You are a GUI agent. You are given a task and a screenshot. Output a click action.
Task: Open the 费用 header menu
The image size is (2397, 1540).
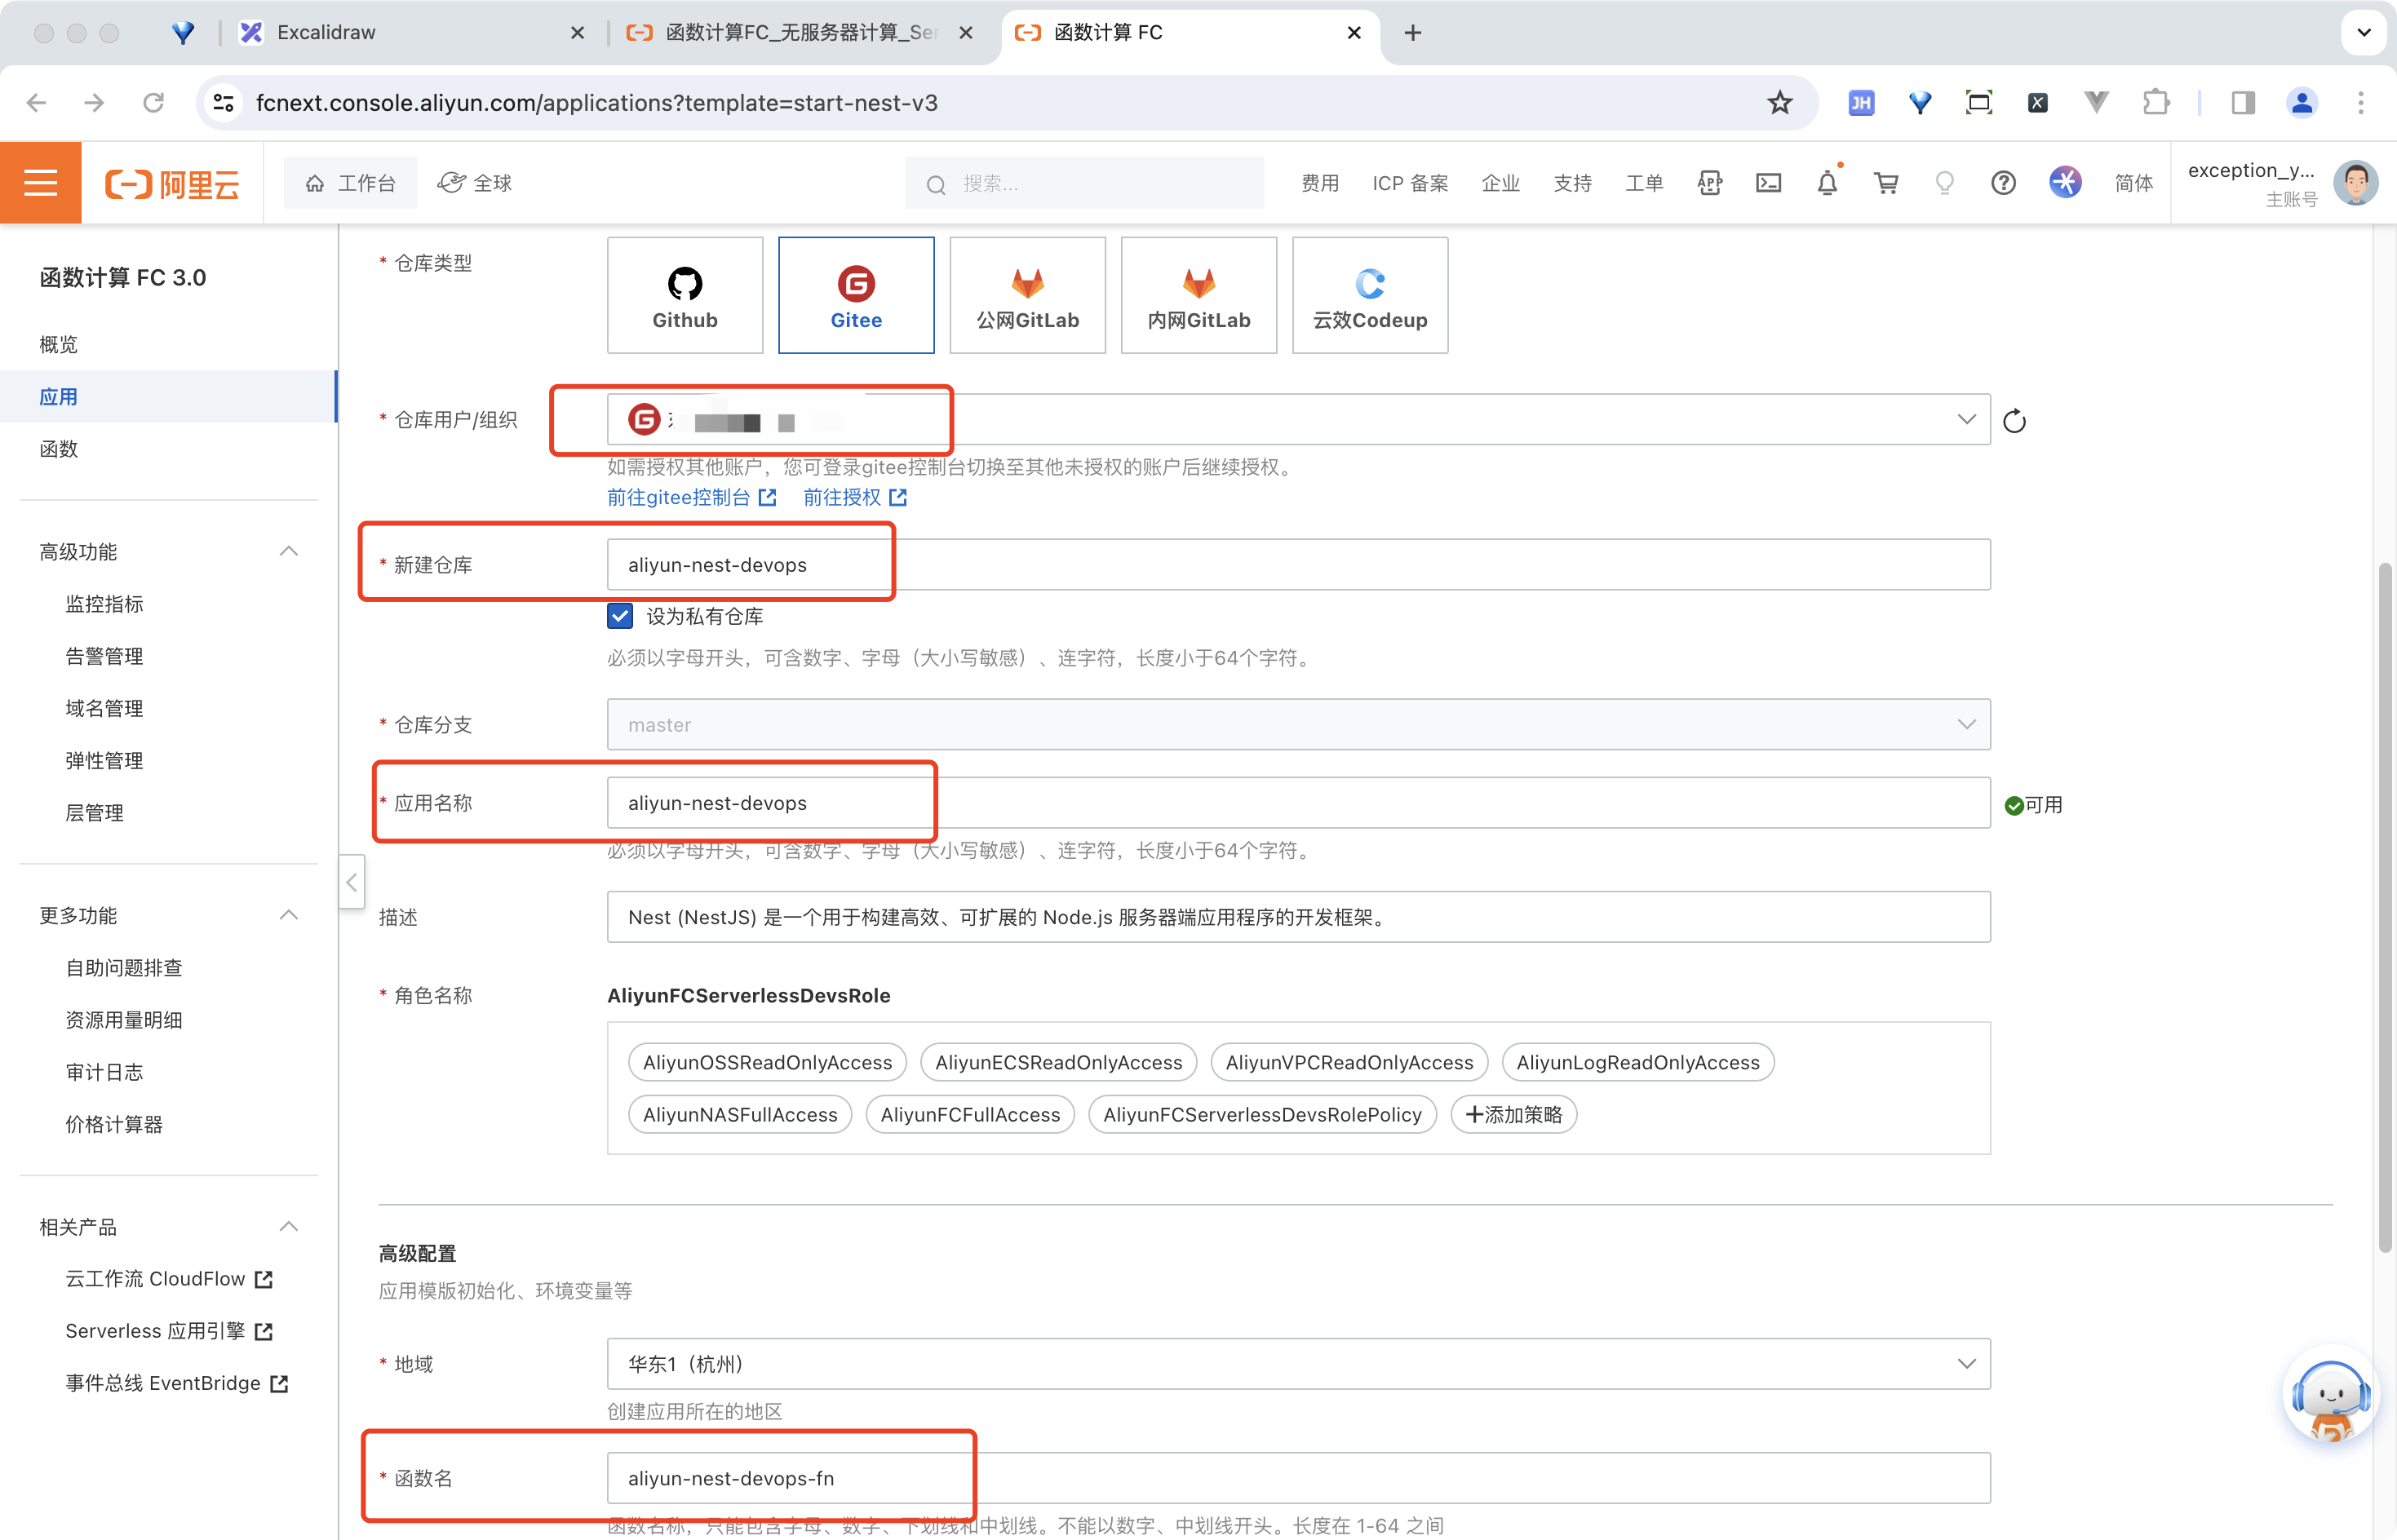coord(1320,183)
